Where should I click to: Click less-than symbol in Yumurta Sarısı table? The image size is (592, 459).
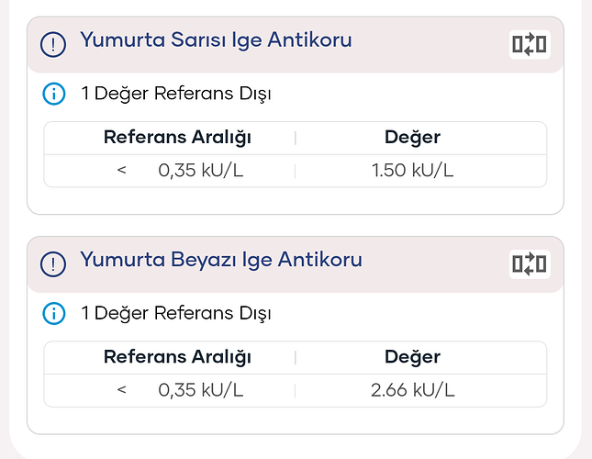pos(122,171)
